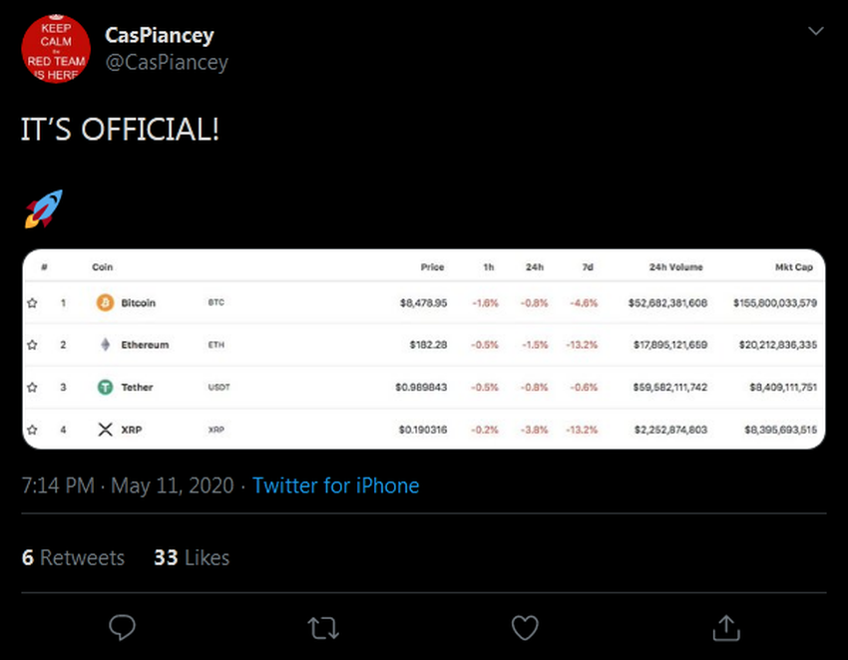The height and width of the screenshot is (660, 848).
Task: Expand the tweet options chevron menu
Action: pos(815,31)
